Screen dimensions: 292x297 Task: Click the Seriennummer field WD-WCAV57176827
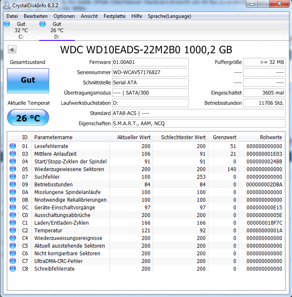[x=150, y=72]
